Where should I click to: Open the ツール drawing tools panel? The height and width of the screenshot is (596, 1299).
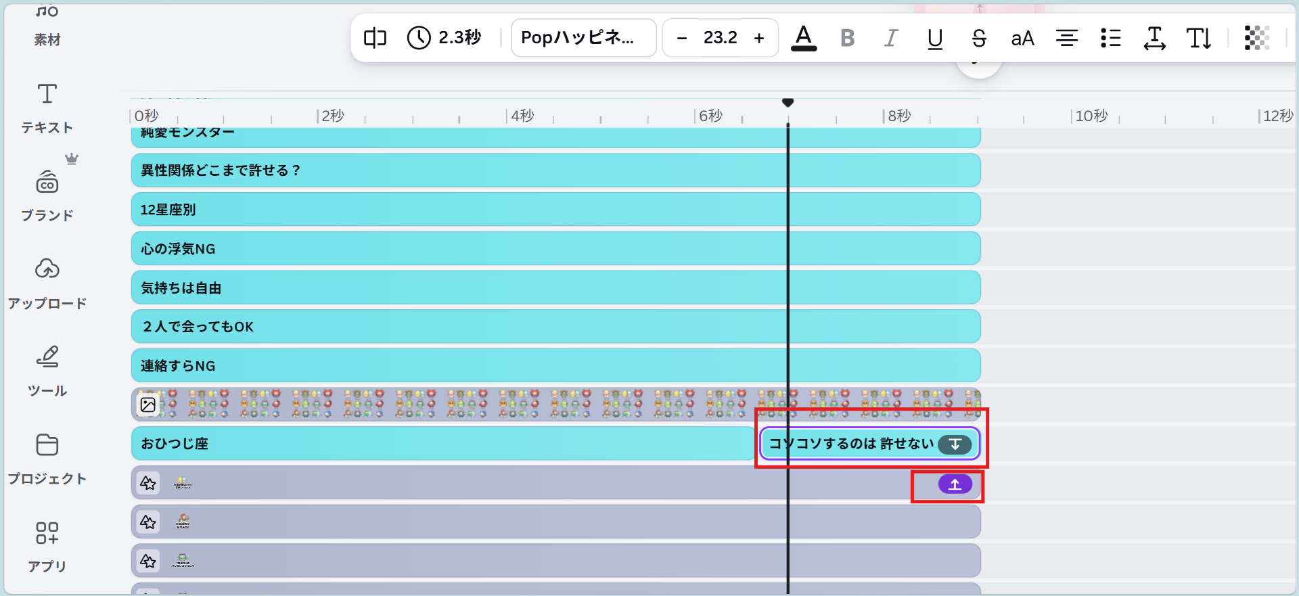(47, 370)
